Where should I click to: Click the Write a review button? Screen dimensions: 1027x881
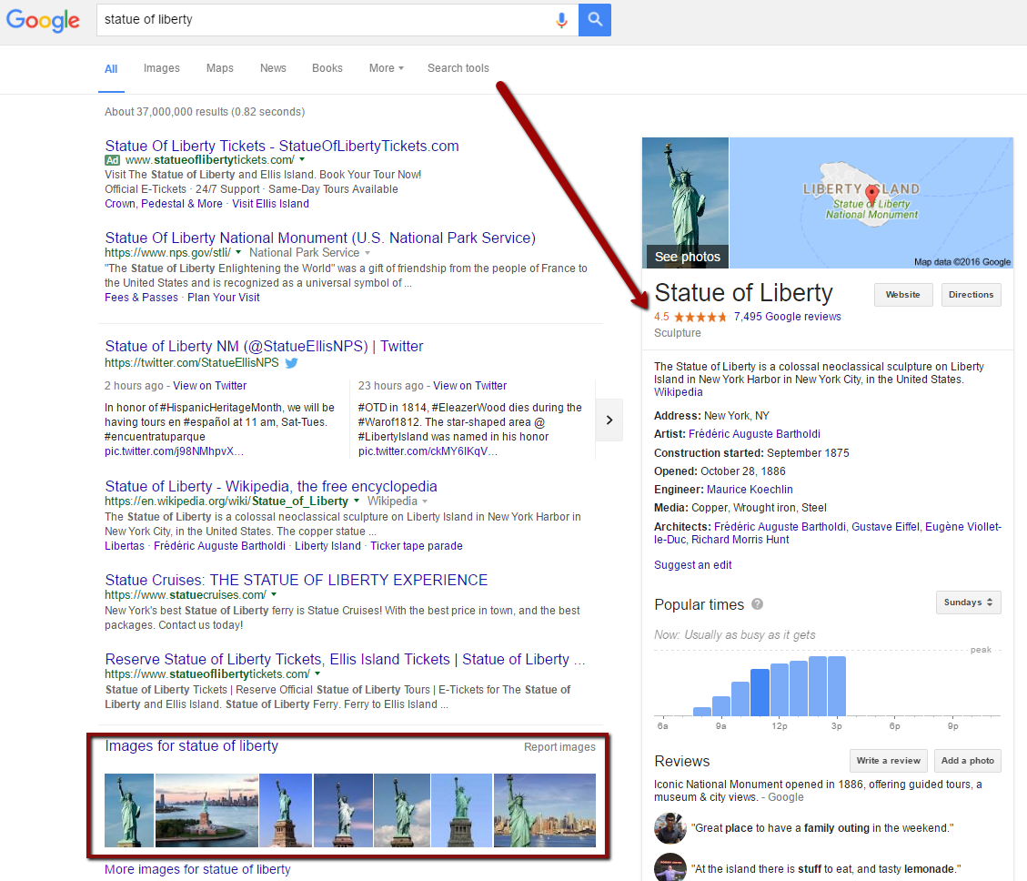click(888, 761)
